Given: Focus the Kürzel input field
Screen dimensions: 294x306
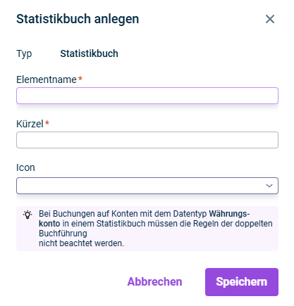Looking at the screenshot, I should (147, 140).
